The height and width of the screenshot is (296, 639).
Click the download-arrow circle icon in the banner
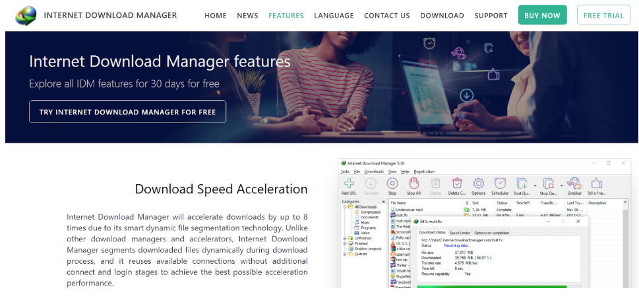tap(466, 96)
